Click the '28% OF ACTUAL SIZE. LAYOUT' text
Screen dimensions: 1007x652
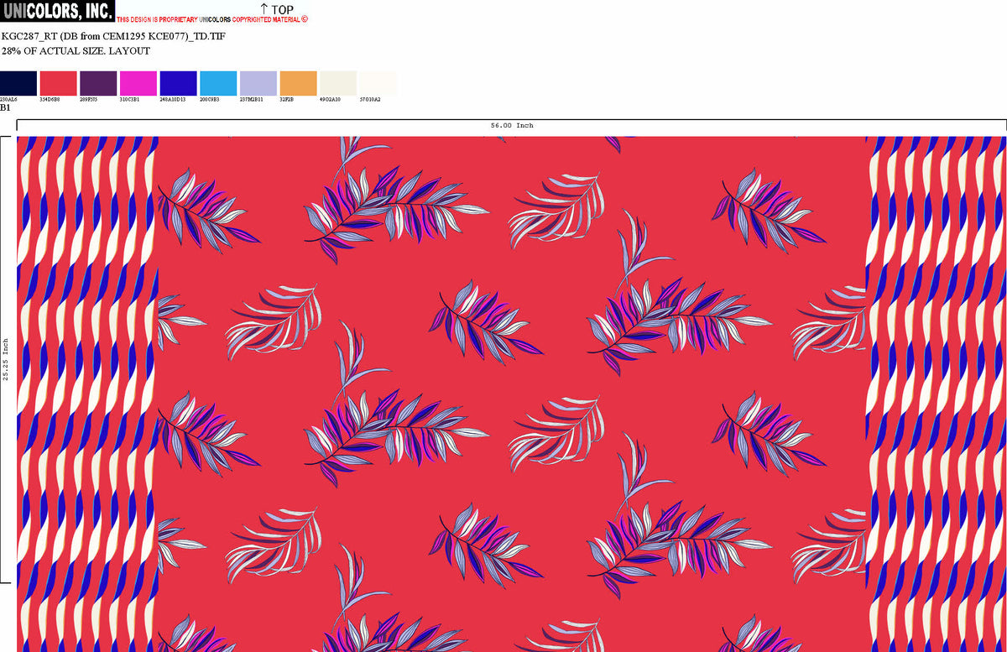[76, 51]
